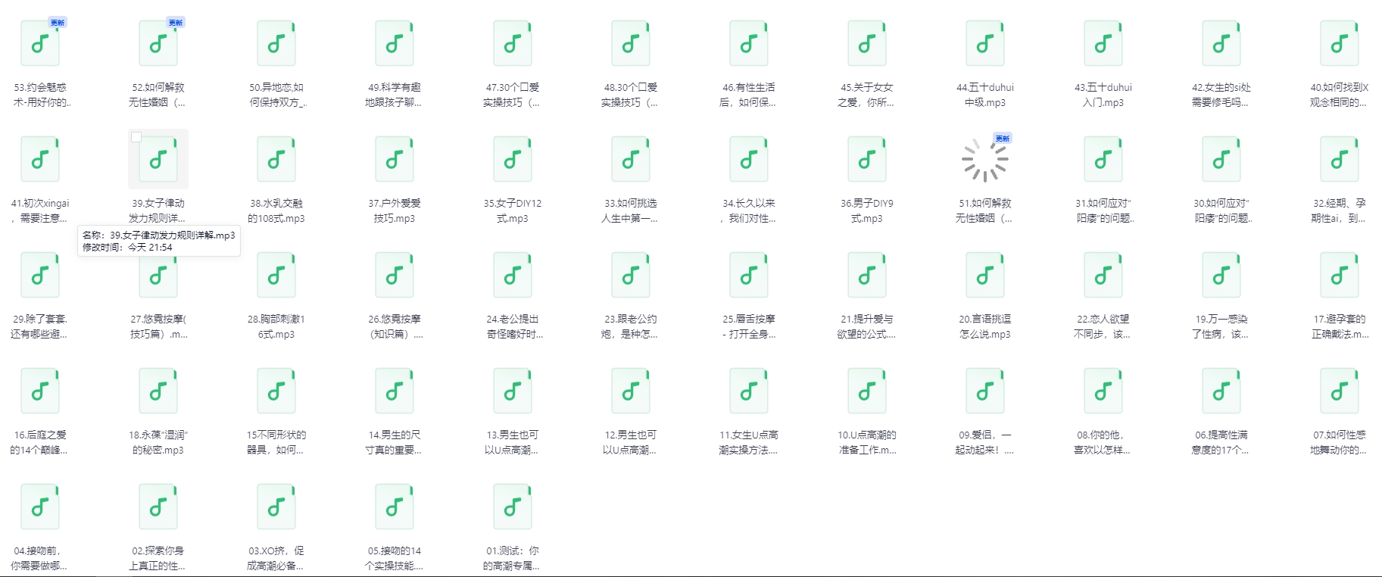Open the 49.科学有趣 audio file icon
Image resolution: width=1382 pixels, height=577 pixels.
[x=395, y=43]
